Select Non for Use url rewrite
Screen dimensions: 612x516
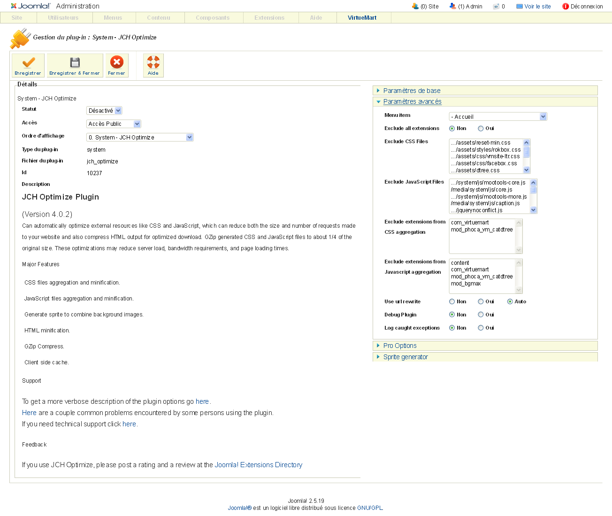tap(452, 302)
